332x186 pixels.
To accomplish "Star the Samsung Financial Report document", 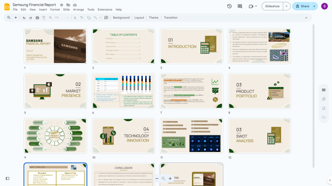I will (x=61, y=5).
